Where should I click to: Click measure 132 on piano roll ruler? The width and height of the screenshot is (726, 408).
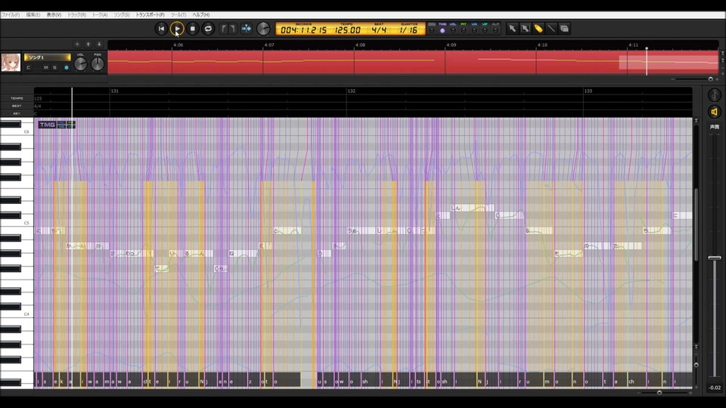click(352, 91)
